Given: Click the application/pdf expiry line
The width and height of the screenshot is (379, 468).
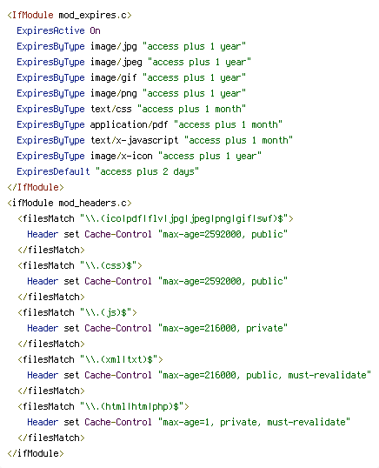Looking at the screenshot, I should (150, 124).
